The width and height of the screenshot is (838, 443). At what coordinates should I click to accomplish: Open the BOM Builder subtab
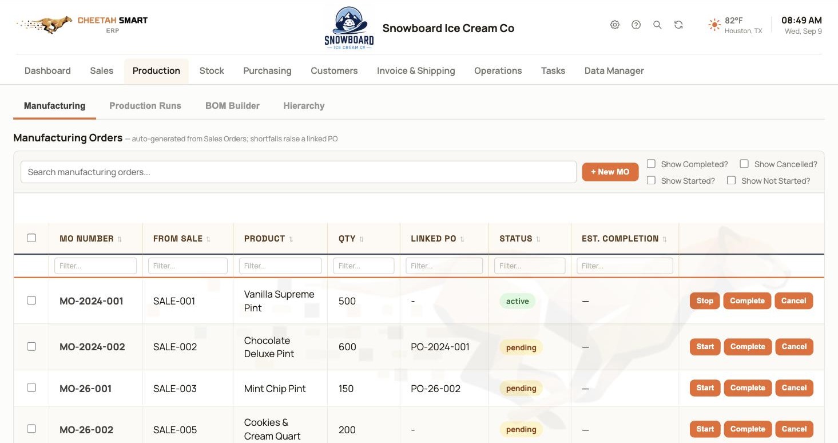pyautogui.click(x=232, y=106)
